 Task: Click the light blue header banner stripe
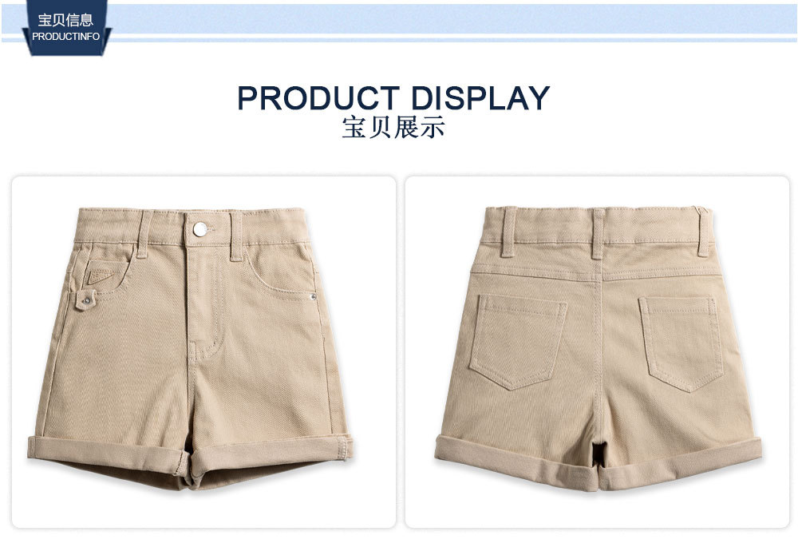tap(453, 22)
